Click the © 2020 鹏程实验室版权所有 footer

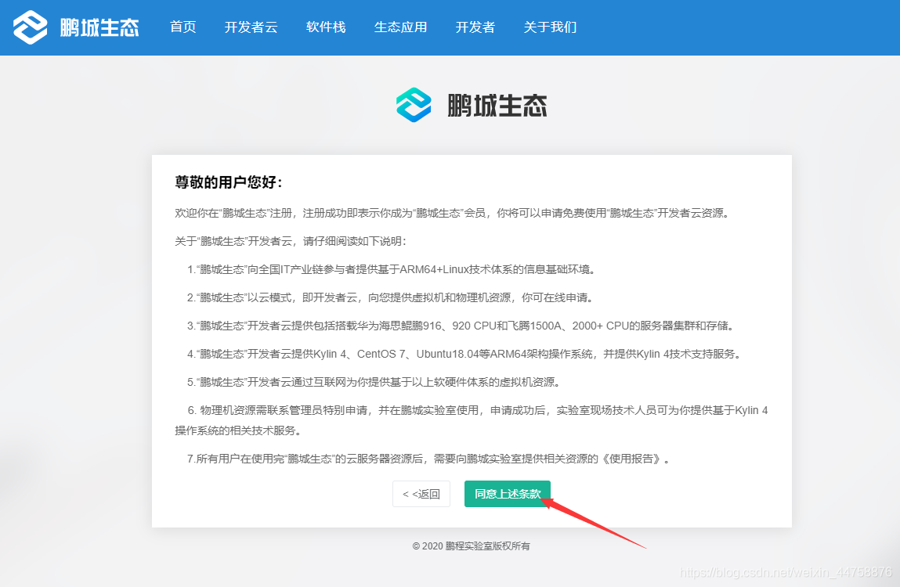tap(471, 546)
